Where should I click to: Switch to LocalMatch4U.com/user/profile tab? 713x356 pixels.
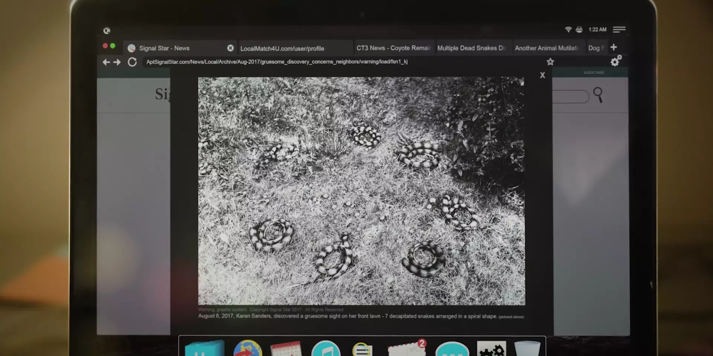[295, 48]
